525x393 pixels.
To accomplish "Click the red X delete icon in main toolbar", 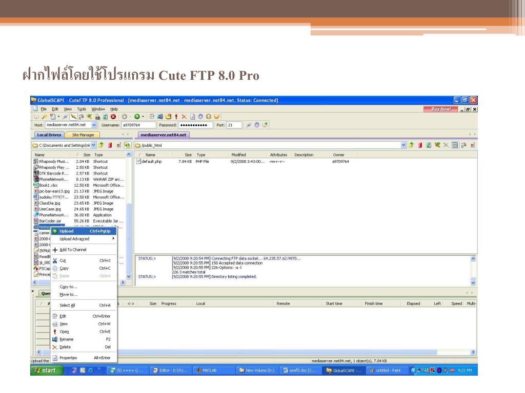I will [x=184, y=117].
